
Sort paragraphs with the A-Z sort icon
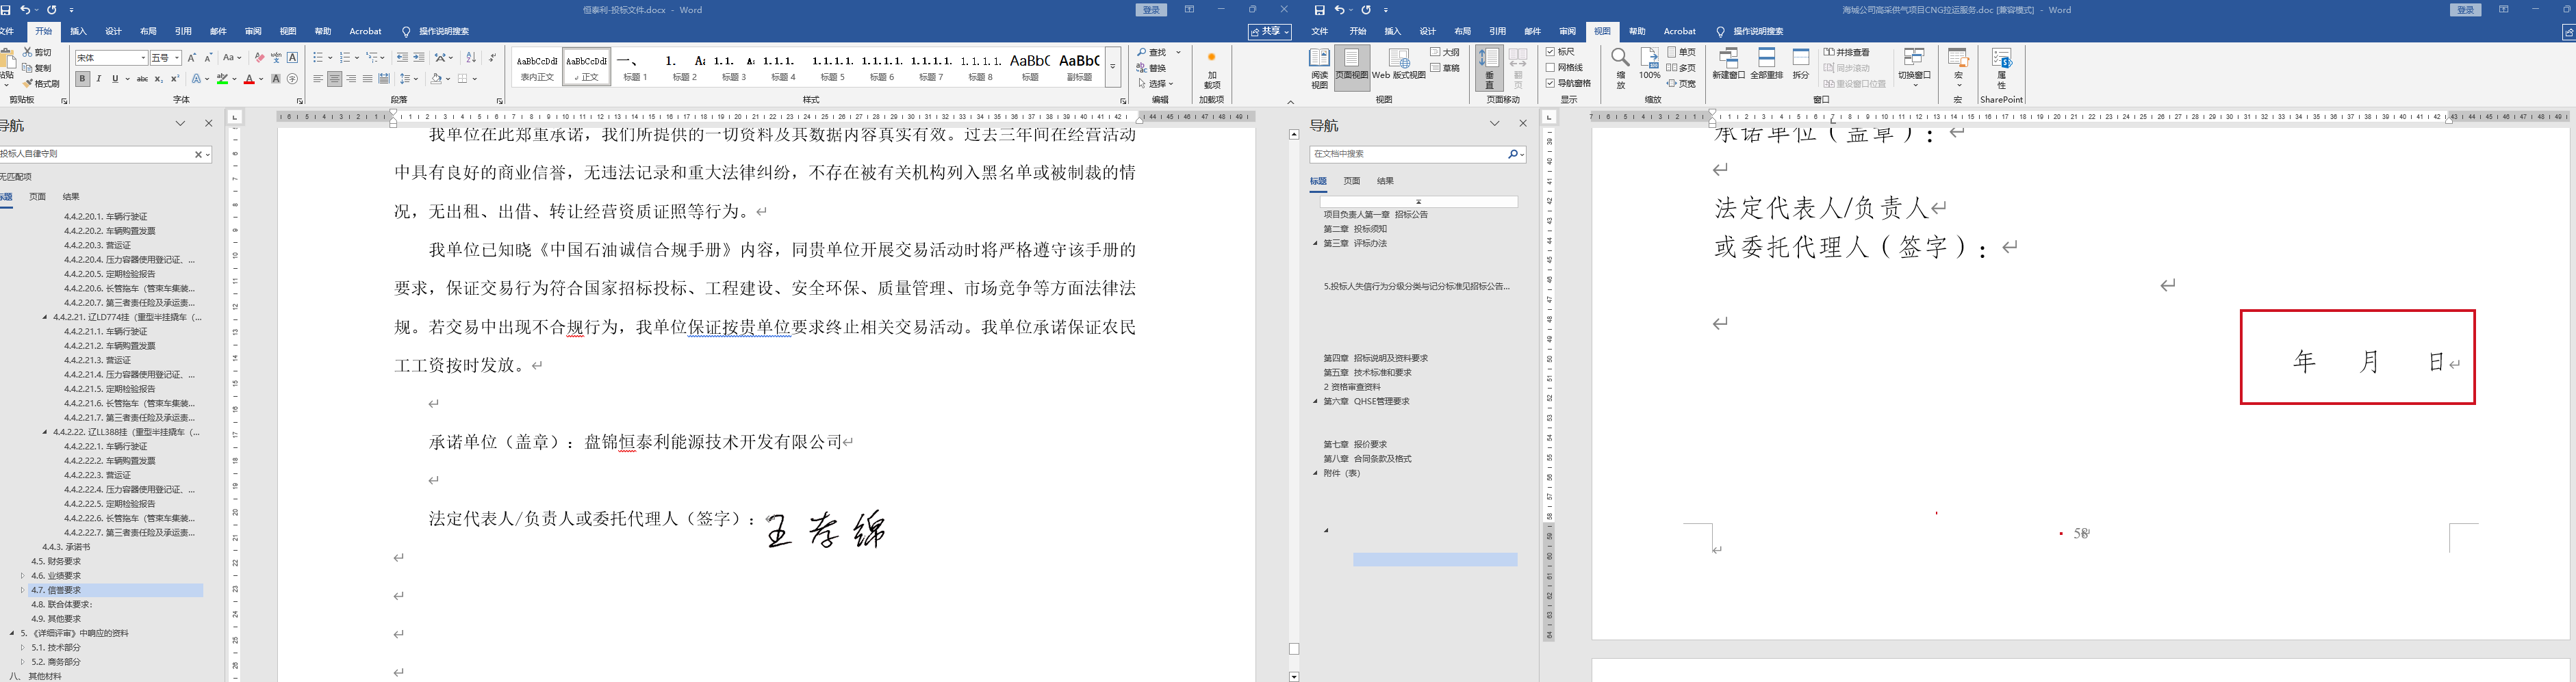471,58
